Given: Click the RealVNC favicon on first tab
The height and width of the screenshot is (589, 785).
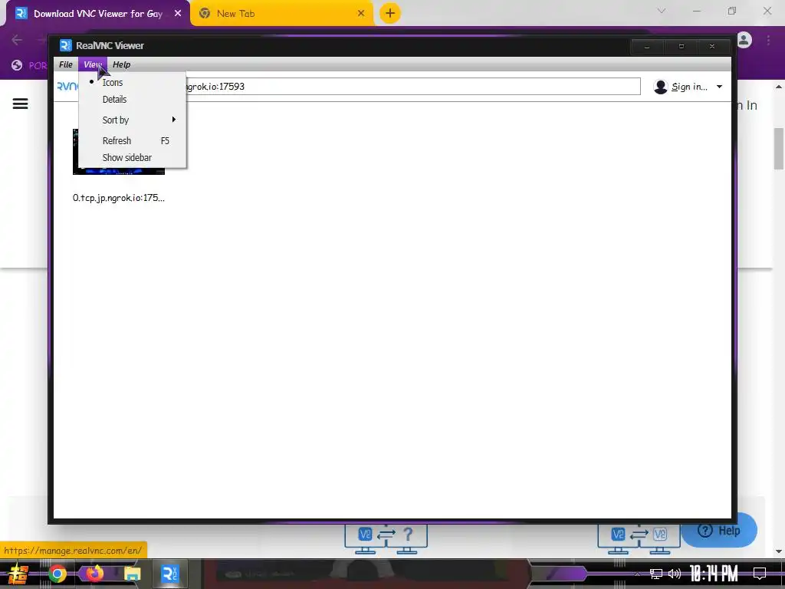Looking at the screenshot, I should click(x=21, y=14).
